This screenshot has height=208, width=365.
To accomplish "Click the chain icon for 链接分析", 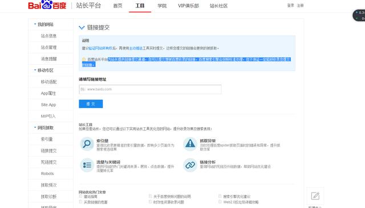I will pyautogui.click(x=190, y=165).
